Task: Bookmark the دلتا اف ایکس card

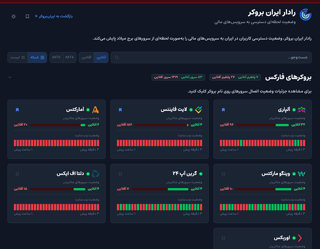Action: (x=17, y=174)
